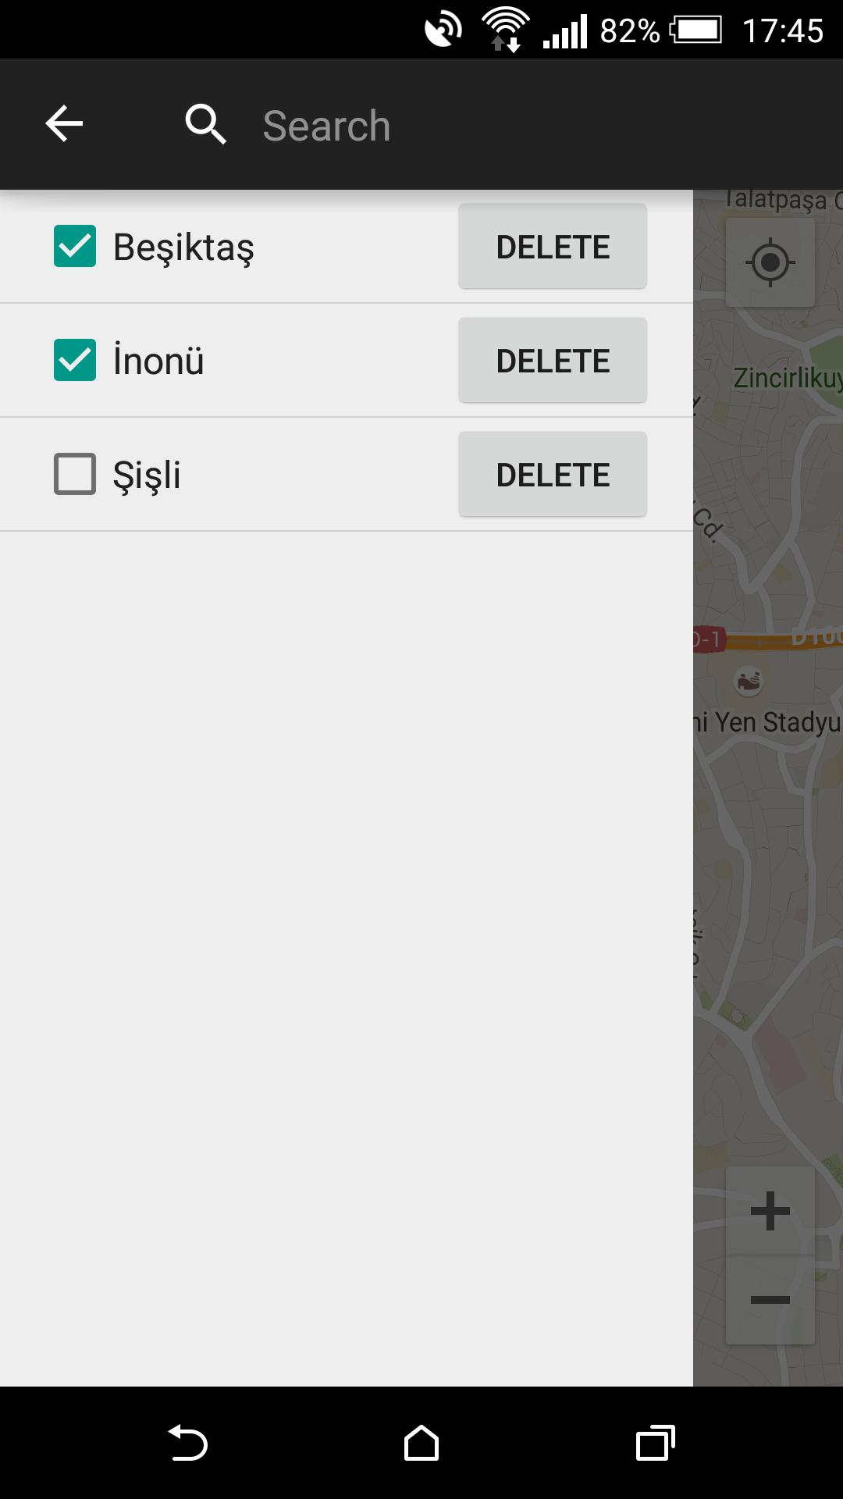Select the Şişli list item label
The height and width of the screenshot is (1499, 843).
[147, 475]
